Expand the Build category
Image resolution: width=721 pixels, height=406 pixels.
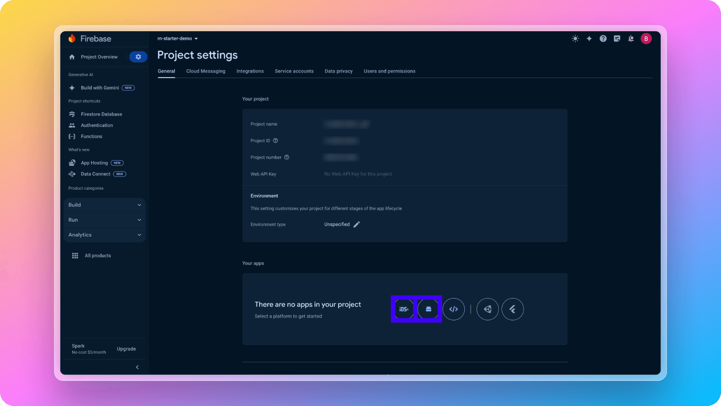click(105, 205)
